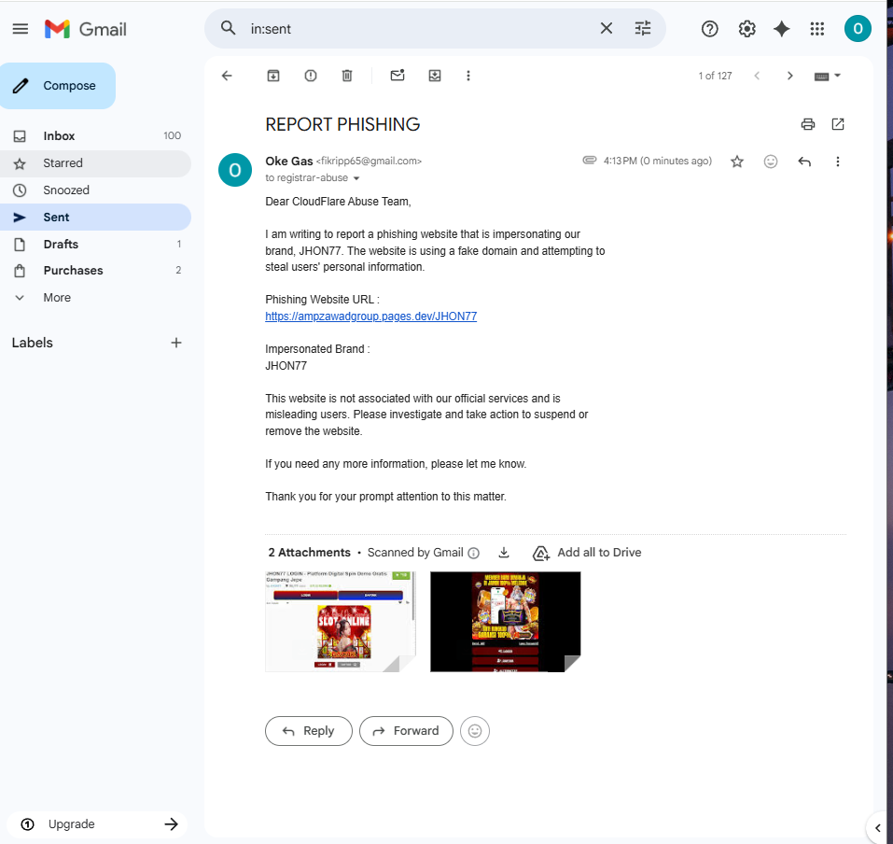Click the REPORT PHISHING subject heading
The height and width of the screenshot is (844, 893).
(x=342, y=124)
